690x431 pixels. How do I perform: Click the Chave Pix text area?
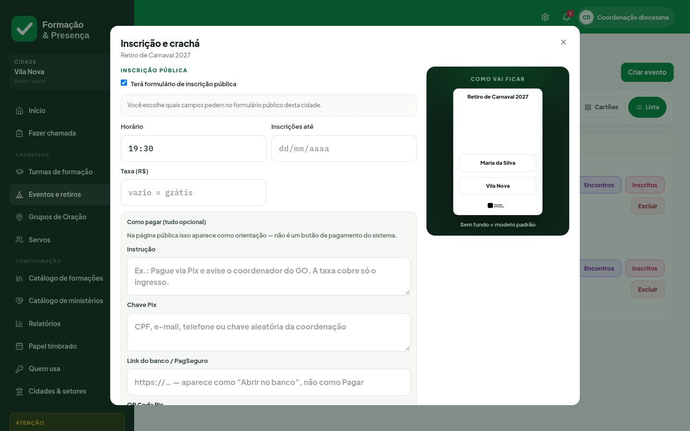pos(269,332)
